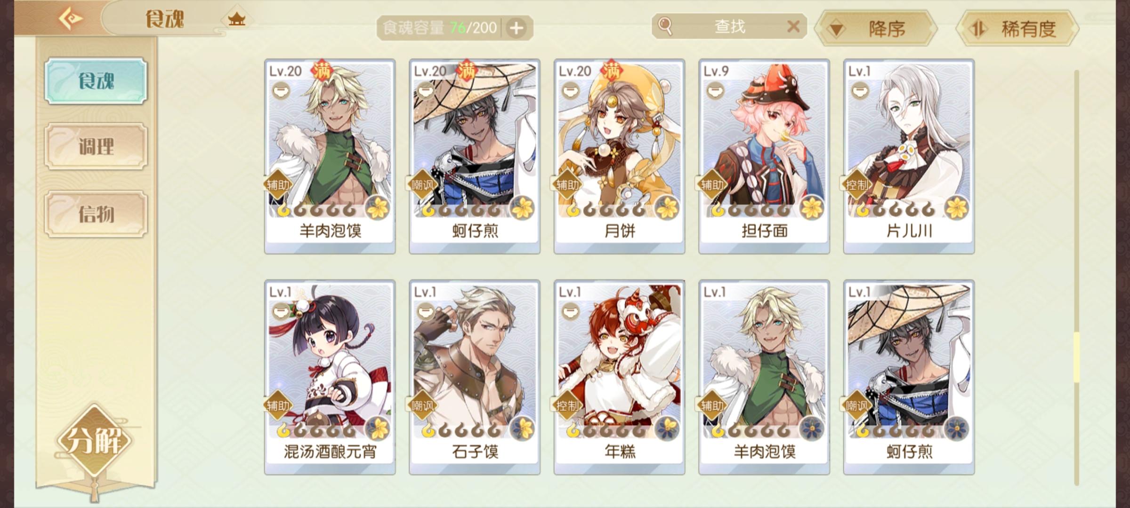Image resolution: width=1130 pixels, height=508 pixels.
Task: Open the pavilion home icon
Action: (x=236, y=19)
